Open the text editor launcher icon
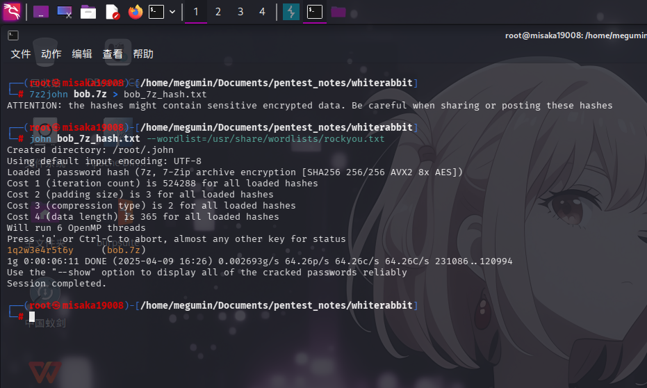This screenshot has width=647, height=388. pyautogui.click(x=112, y=12)
